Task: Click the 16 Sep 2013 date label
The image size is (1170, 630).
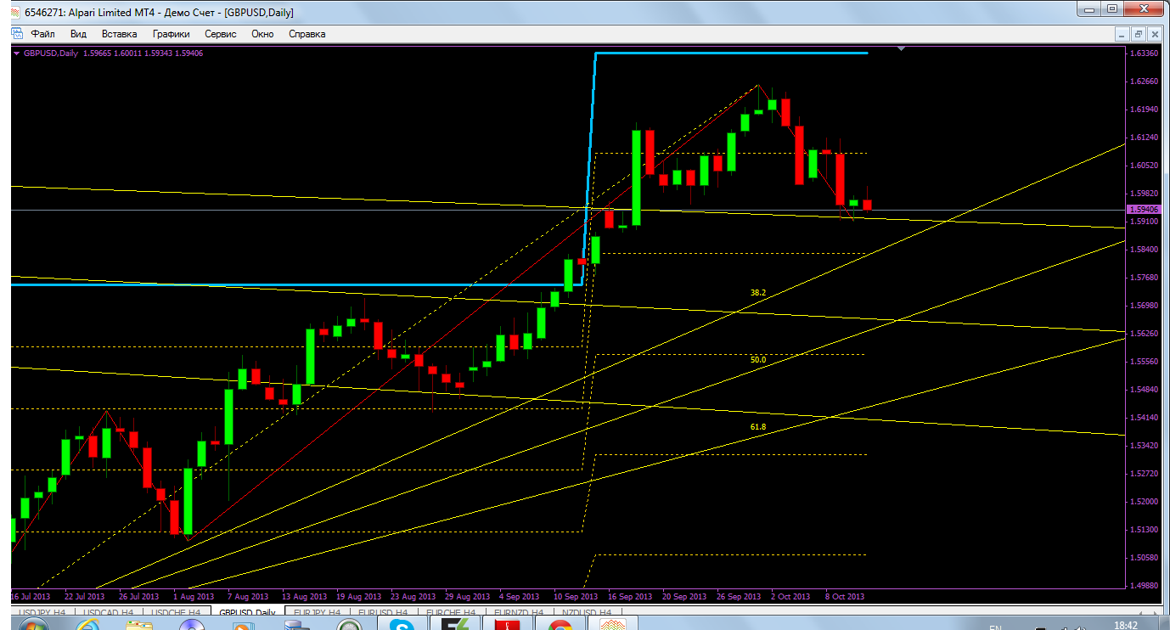Action: (x=631, y=597)
